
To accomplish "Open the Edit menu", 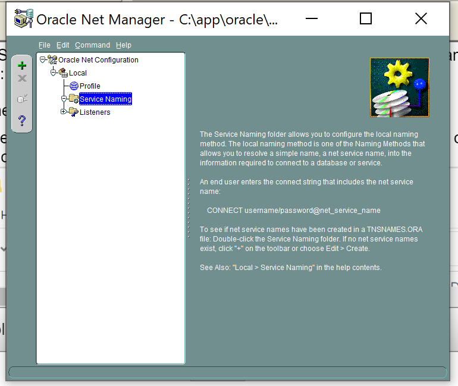I will 63,45.
